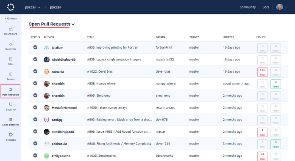Click author name MostafaMamouni
Viewport: 295px width, 161px height.
pos(64,108)
